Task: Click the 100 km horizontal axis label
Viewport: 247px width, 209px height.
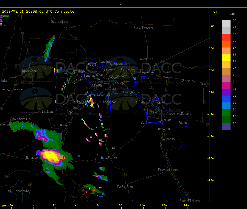Action: coord(142,205)
